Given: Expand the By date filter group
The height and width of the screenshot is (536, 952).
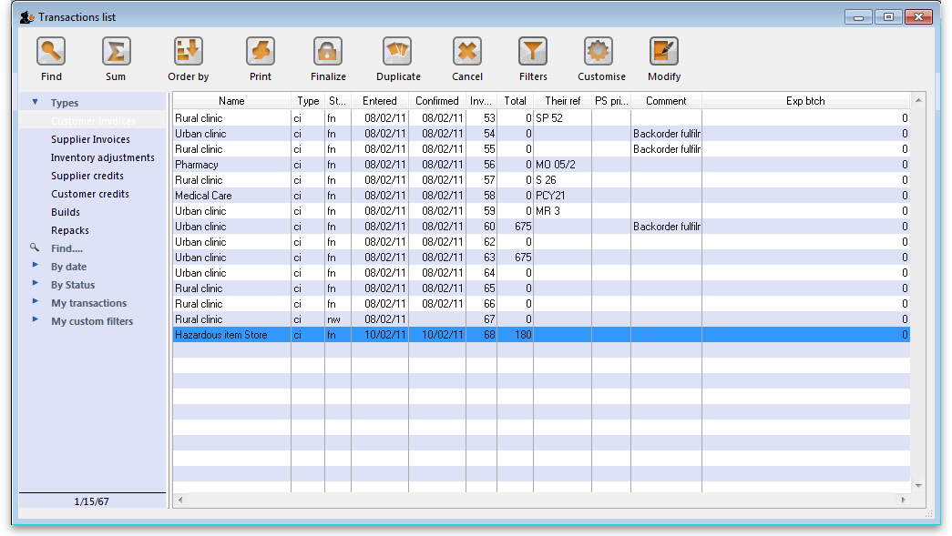Looking at the screenshot, I should pos(36,266).
